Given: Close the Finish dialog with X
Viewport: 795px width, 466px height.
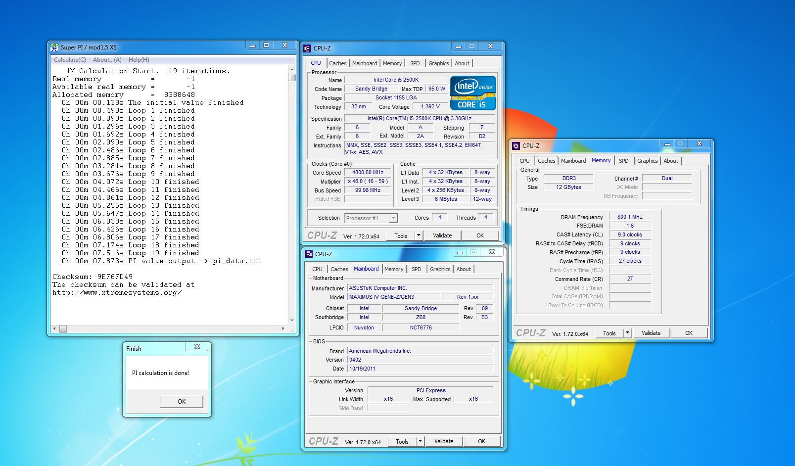Looking at the screenshot, I should (x=197, y=346).
